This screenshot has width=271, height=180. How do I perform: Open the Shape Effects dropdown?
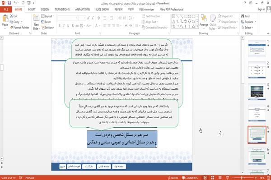pos(227,28)
